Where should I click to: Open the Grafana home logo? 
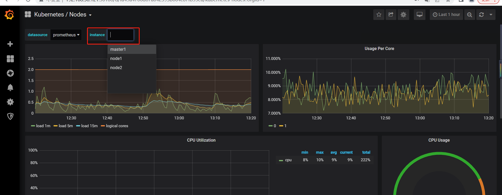click(9, 15)
